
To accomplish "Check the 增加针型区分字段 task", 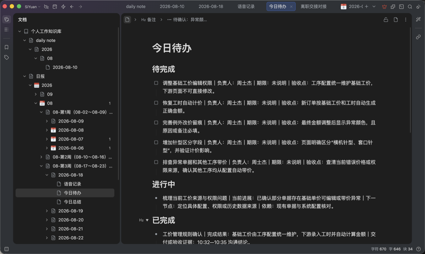I will point(156,142).
